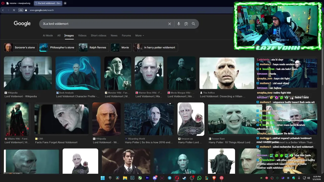Viewport: 324px width, 182px height.
Task: Filter by Philosopher's stone chip
Action: (58, 48)
